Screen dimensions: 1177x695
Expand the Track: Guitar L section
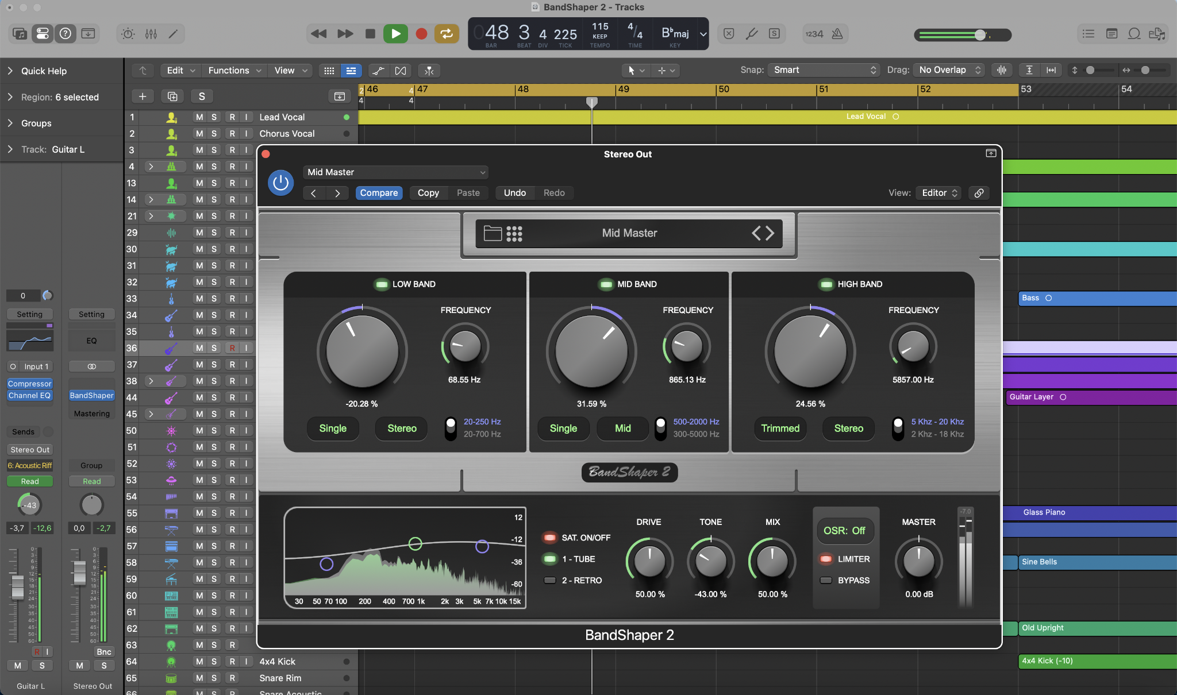[10, 149]
